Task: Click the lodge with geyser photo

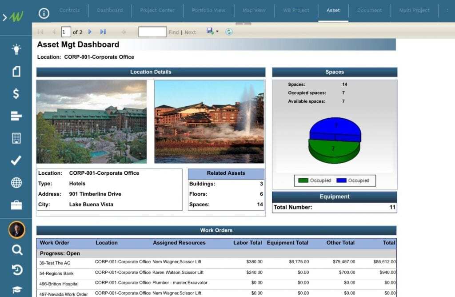Action: [x=209, y=122]
